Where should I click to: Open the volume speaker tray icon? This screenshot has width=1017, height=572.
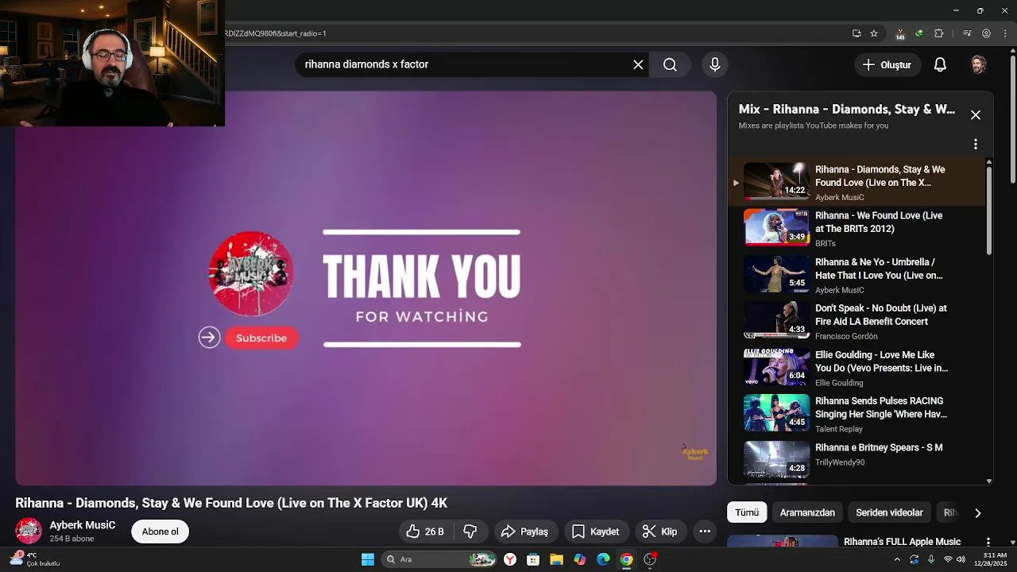click(x=961, y=559)
